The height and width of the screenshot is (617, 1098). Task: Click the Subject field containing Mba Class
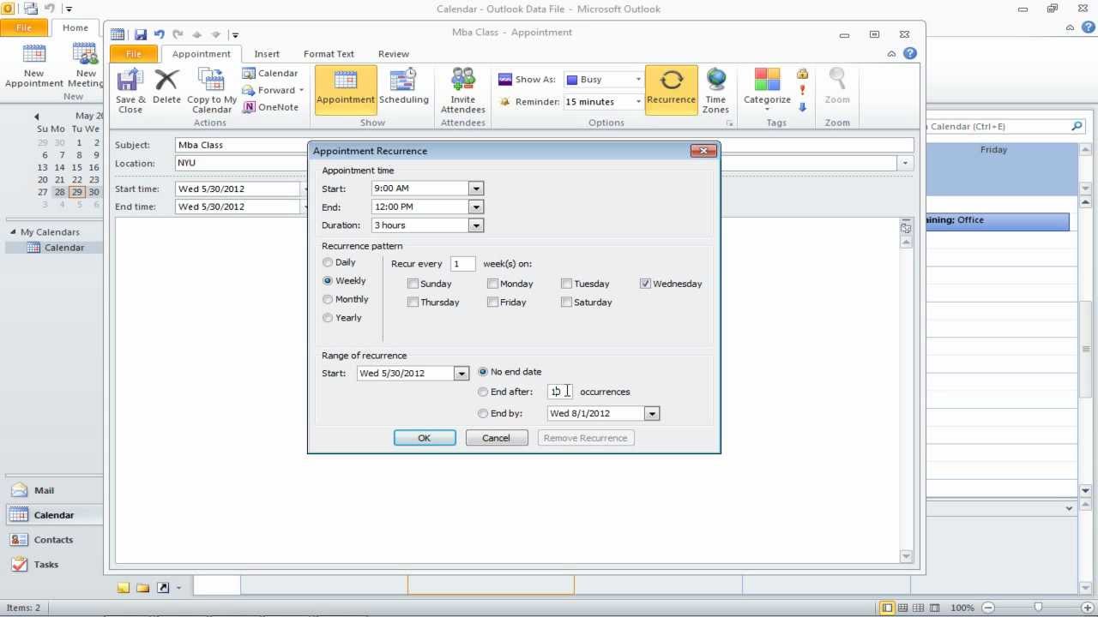[544, 145]
